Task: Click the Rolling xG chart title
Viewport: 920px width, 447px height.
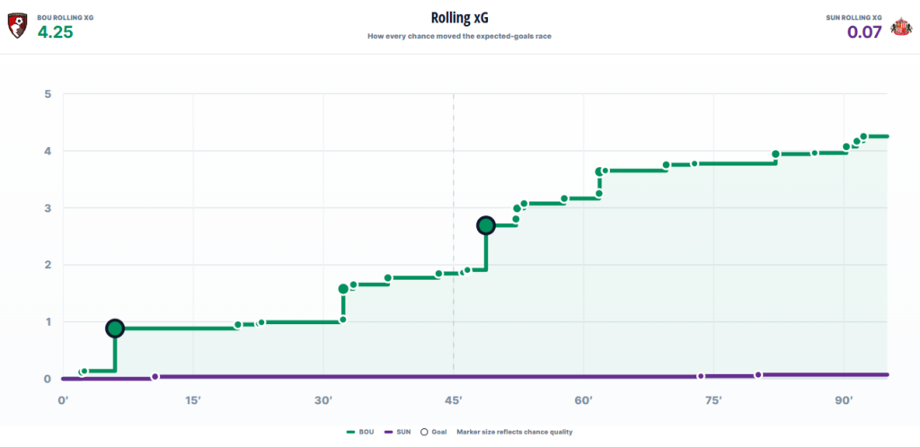Action: pyautogui.click(x=459, y=18)
